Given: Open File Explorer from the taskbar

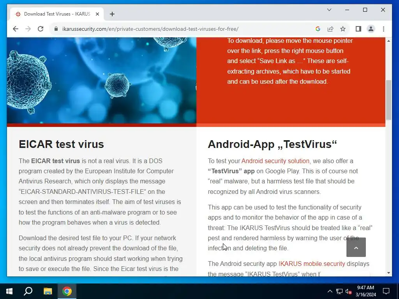Looking at the screenshot, I should tap(48, 291).
